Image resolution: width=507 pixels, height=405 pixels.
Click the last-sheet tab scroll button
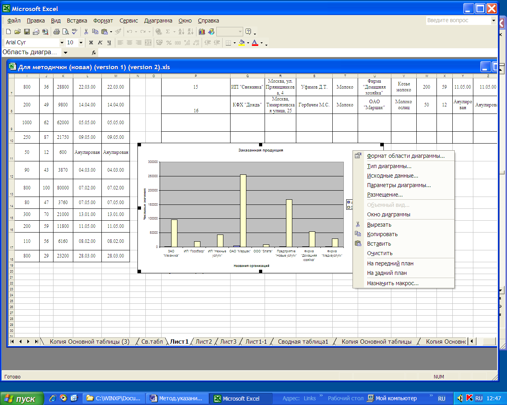(36, 341)
